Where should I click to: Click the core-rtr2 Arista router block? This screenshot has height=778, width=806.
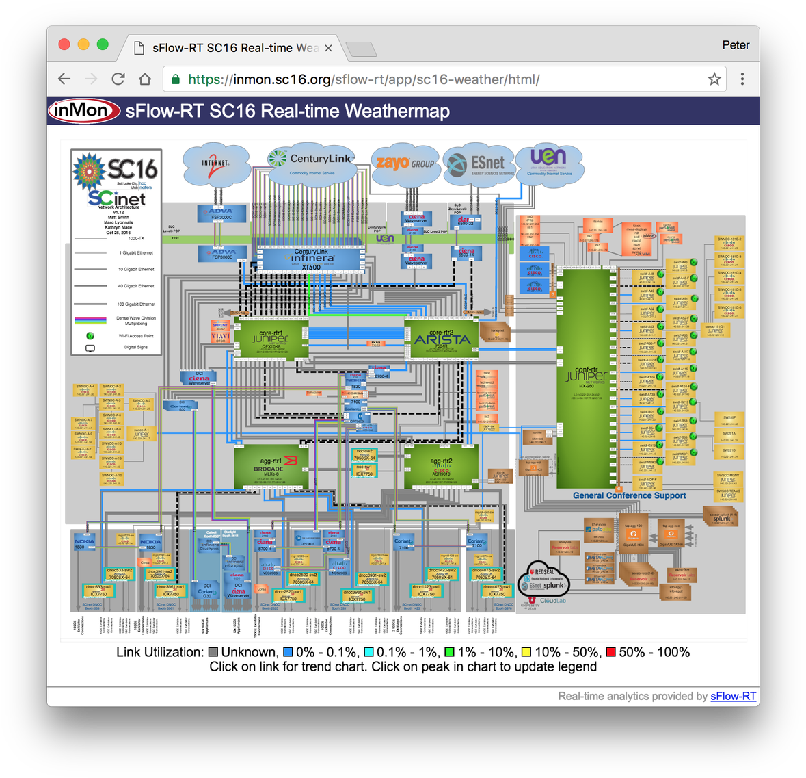pos(442,339)
